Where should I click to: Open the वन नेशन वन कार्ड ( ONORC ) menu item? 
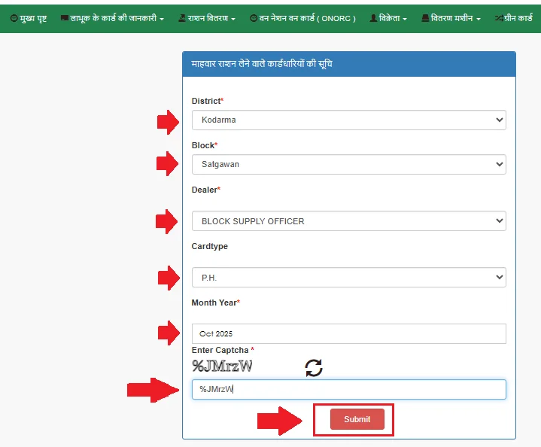point(302,18)
